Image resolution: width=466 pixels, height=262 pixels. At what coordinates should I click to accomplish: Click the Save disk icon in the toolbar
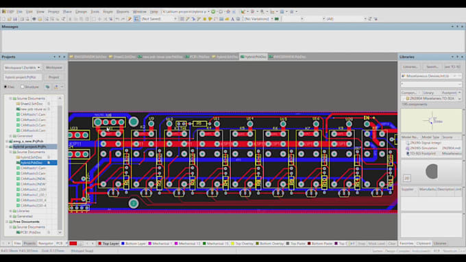point(15,19)
